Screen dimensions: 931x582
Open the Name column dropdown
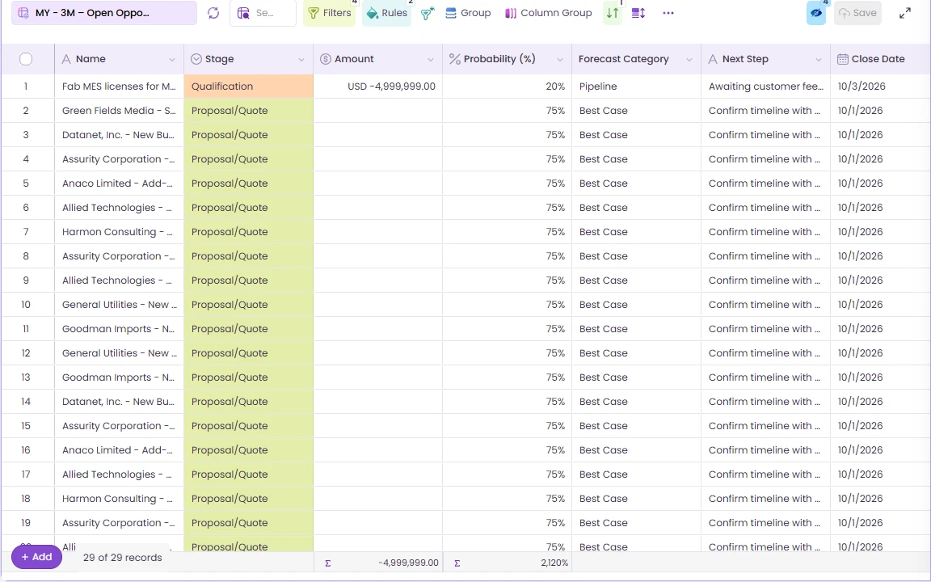point(172,59)
